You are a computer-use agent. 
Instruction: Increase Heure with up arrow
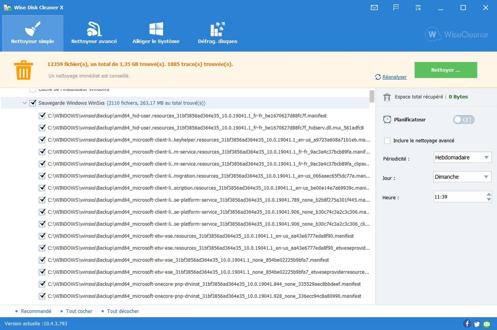[x=489, y=194]
